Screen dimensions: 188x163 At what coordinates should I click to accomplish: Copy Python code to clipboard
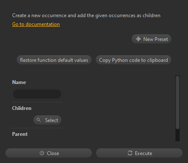133,60
